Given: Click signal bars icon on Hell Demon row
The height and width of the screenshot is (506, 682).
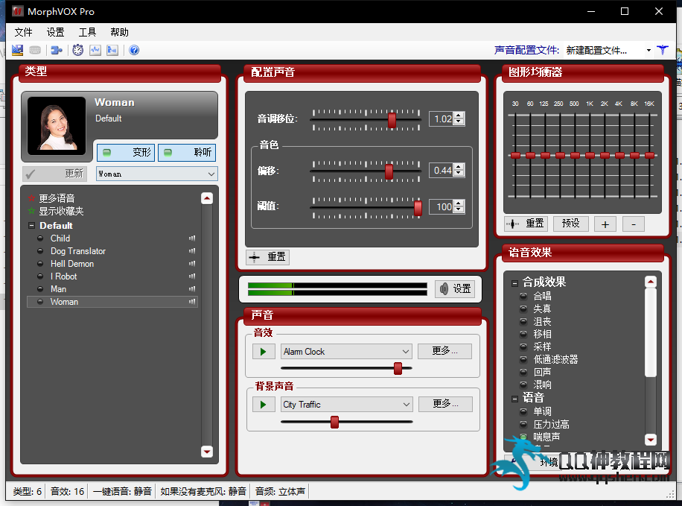Looking at the screenshot, I should click(x=192, y=264).
